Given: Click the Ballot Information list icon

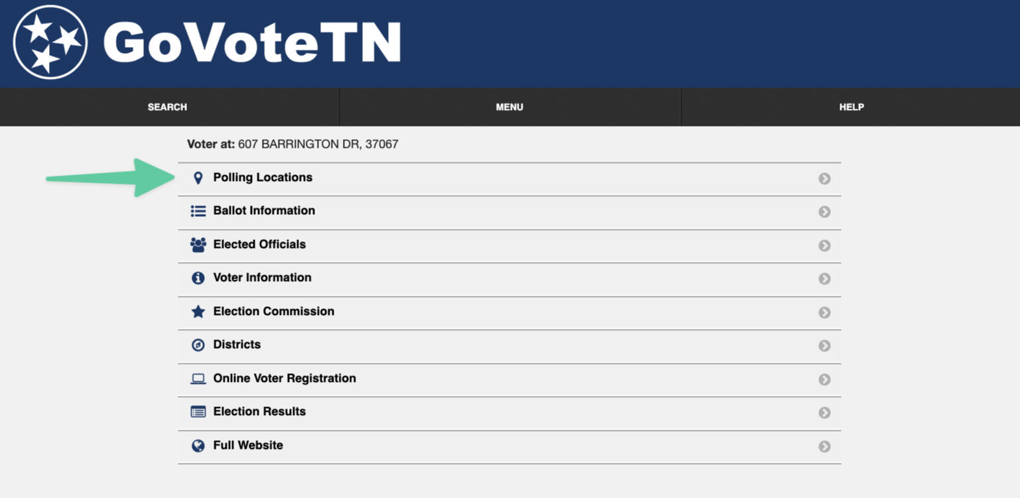Looking at the screenshot, I should click(198, 211).
